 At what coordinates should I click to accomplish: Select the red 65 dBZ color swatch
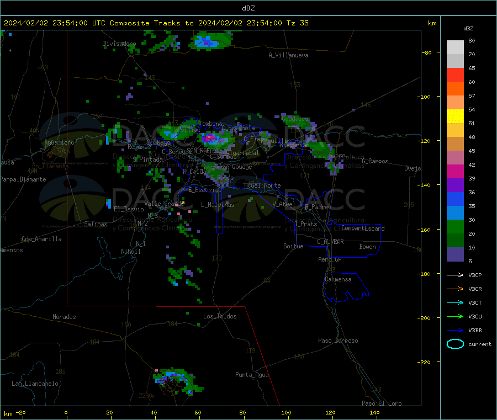(455, 75)
